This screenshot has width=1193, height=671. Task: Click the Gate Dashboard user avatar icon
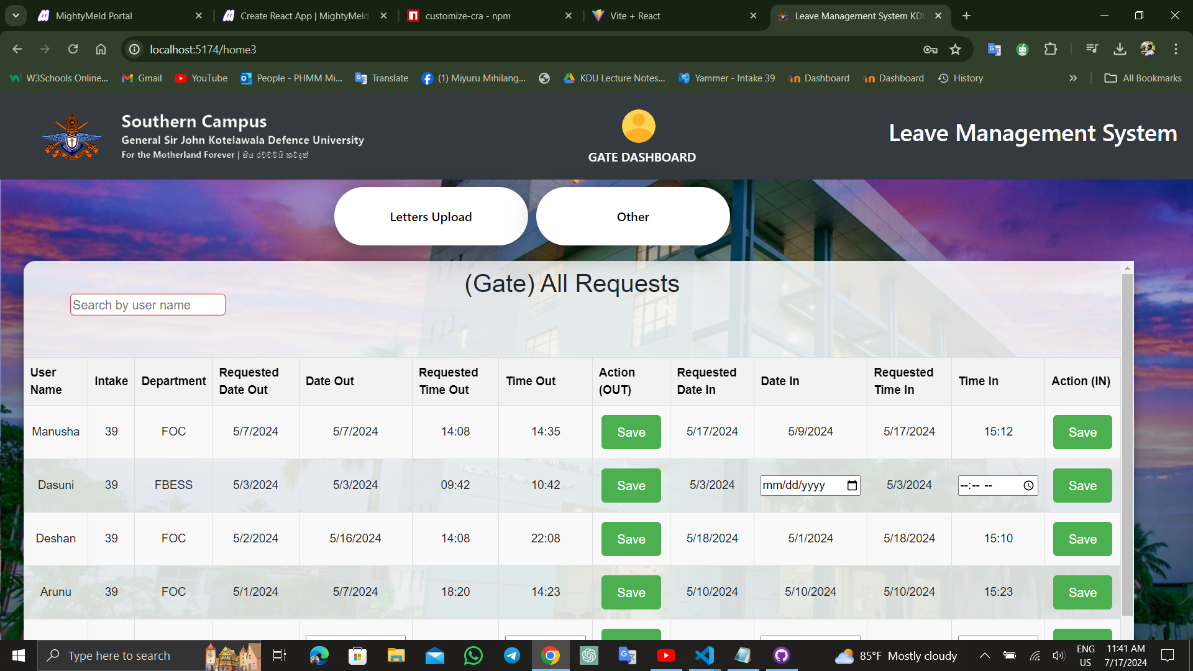click(x=638, y=126)
